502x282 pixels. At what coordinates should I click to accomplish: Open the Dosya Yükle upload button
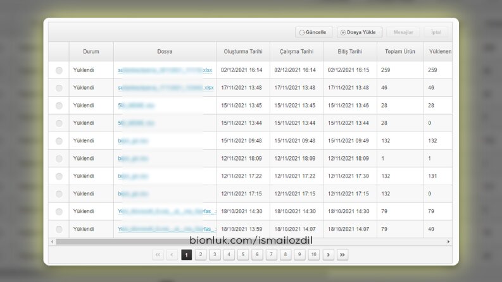point(359,32)
